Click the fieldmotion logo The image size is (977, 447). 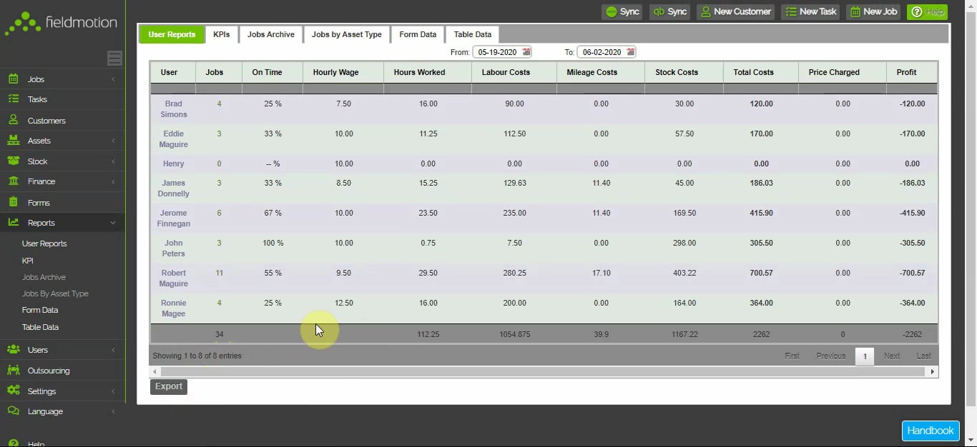(61, 23)
